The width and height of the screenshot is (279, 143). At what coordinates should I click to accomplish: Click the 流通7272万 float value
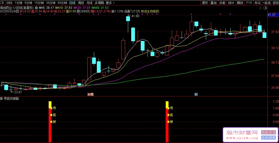coord(132,11)
